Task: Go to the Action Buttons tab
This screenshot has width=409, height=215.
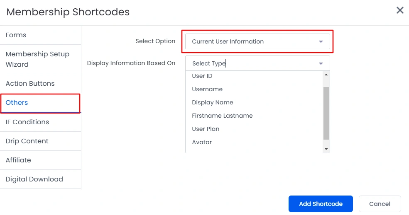Action: 40,84
